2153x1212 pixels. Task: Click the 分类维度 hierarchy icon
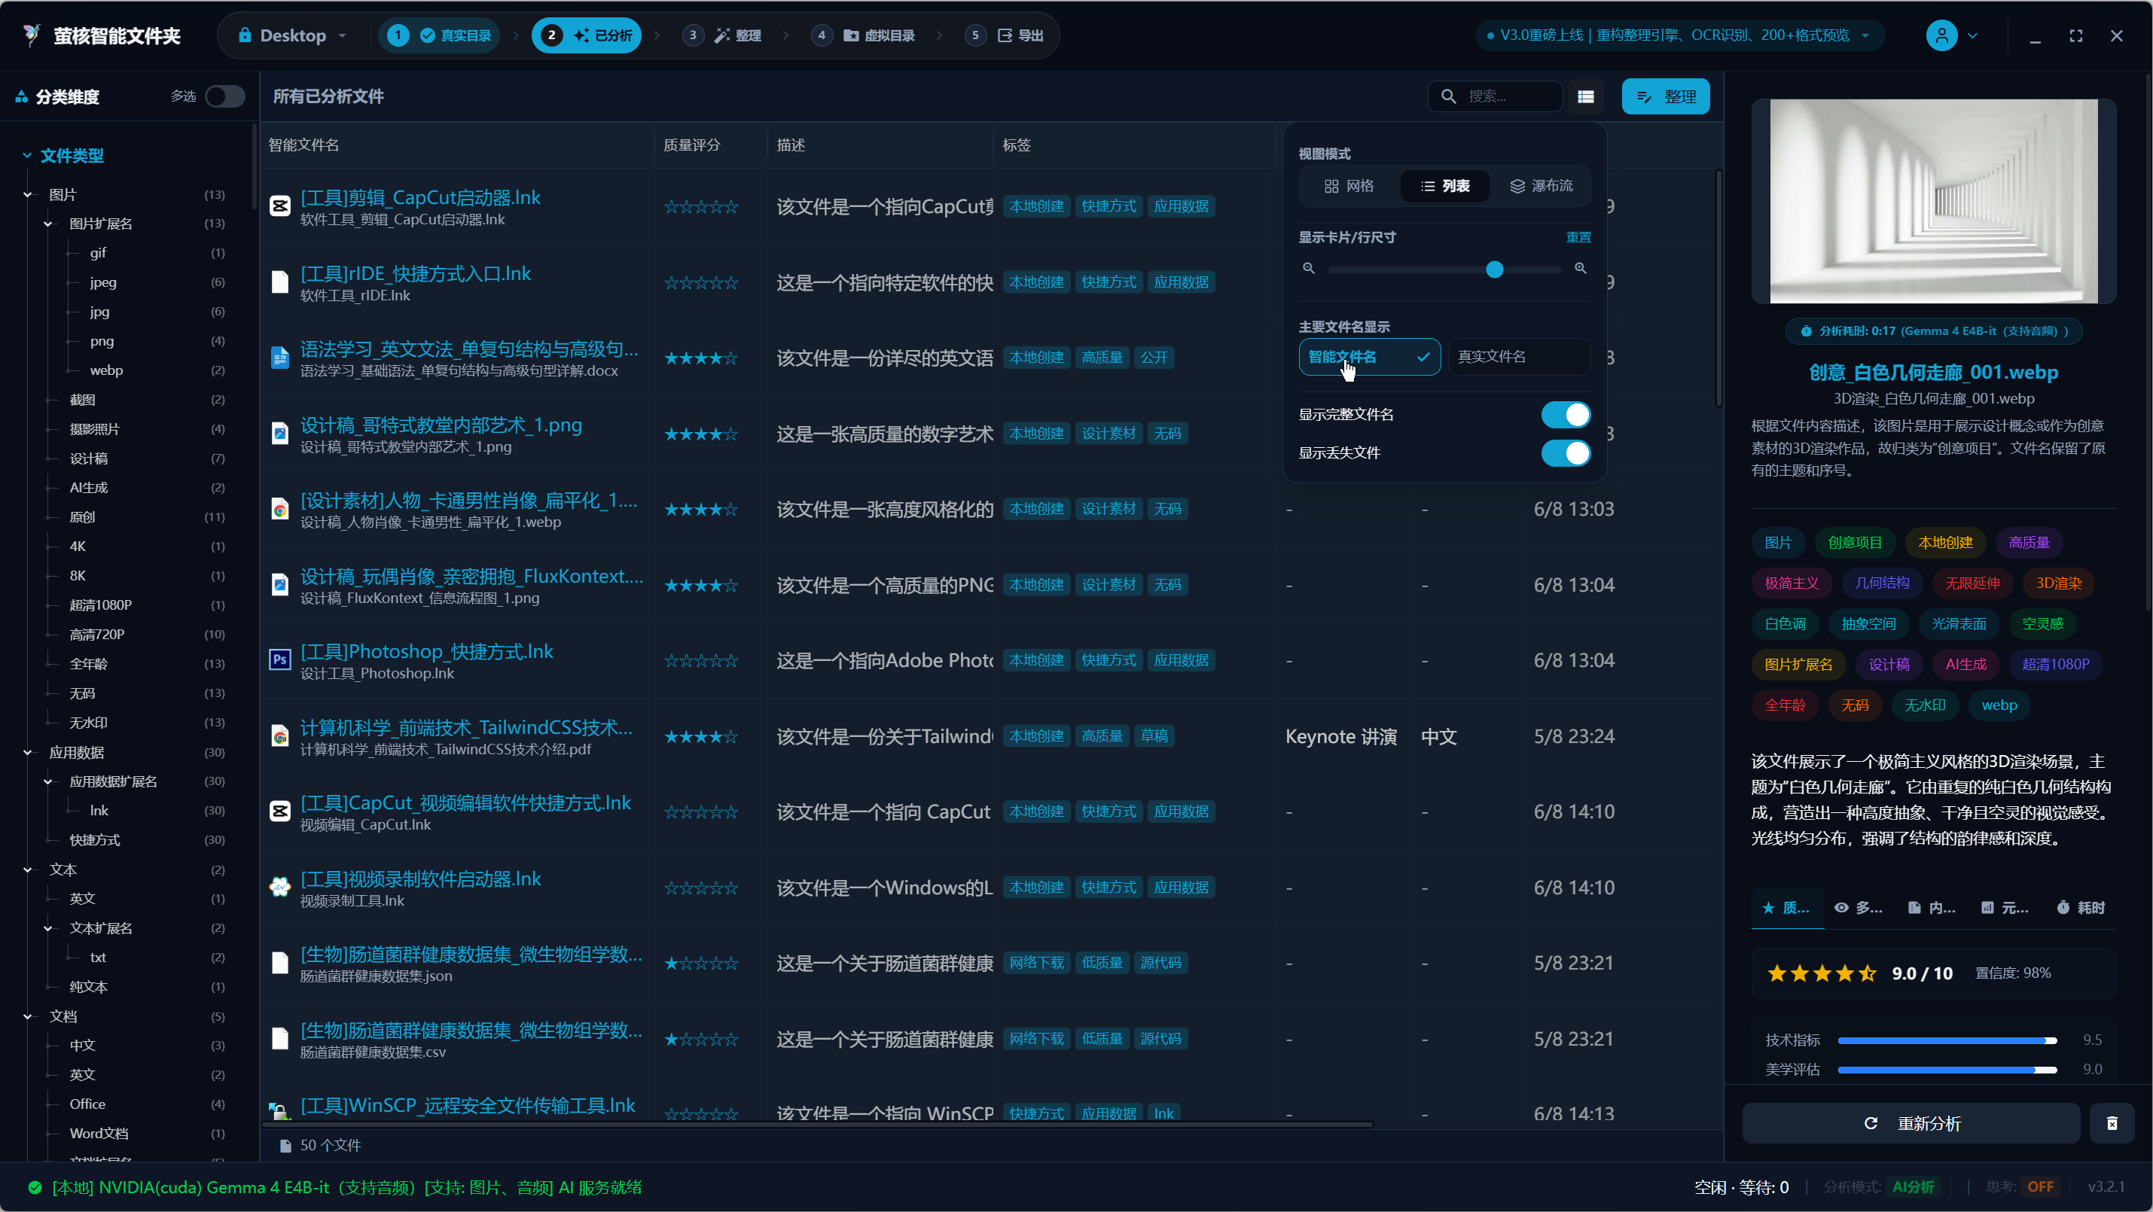pyautogui.click(x=22, y=98)
